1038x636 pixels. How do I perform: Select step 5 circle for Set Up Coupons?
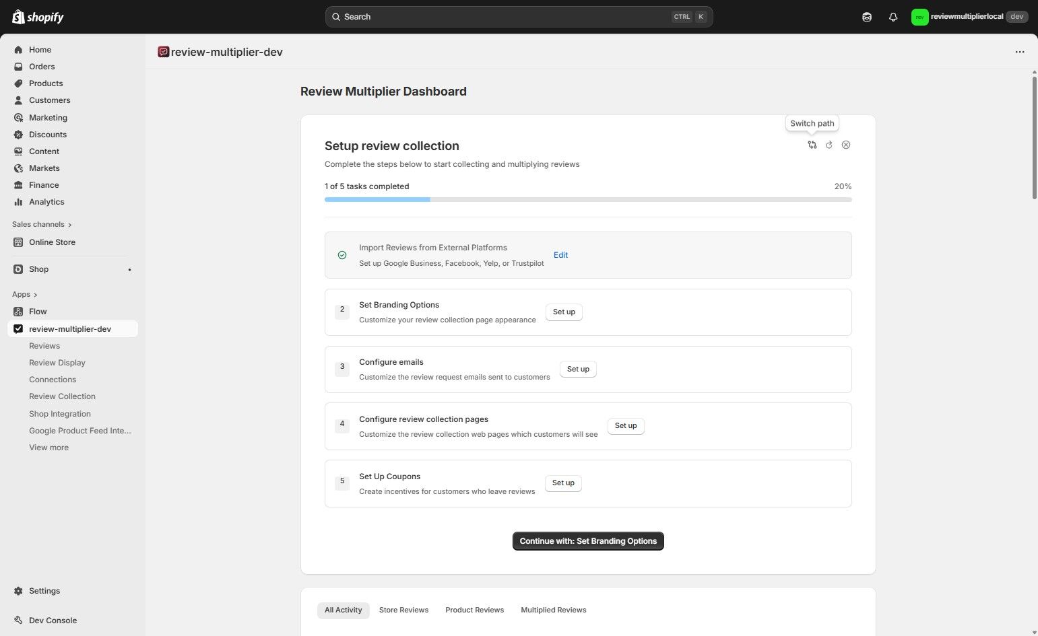click(x=342, y=481)
